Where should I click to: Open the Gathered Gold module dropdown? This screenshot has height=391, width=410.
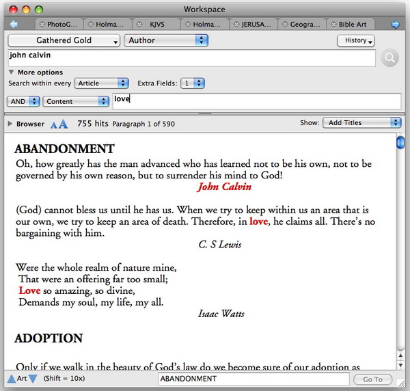coord(64,40)
